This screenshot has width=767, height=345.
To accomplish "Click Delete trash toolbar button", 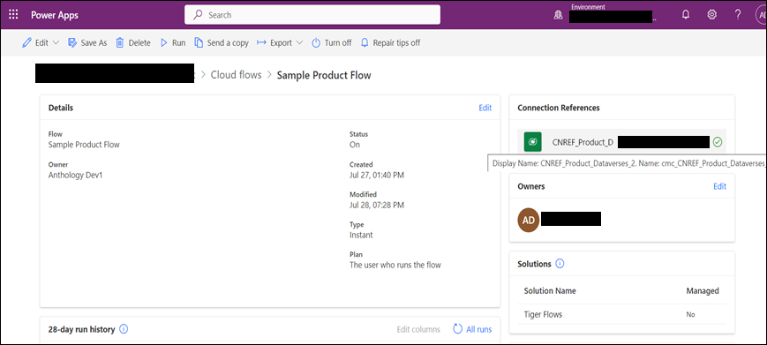I will [x=133, y=43].
